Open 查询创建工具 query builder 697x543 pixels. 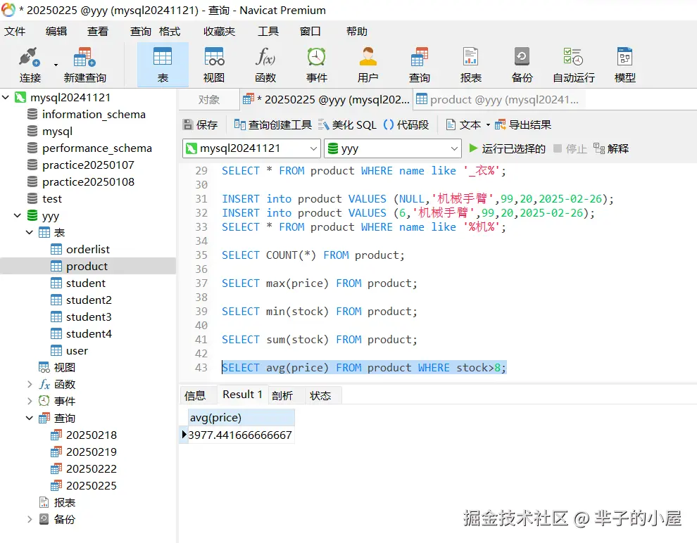pyautogui.click(x=272, y=124)
